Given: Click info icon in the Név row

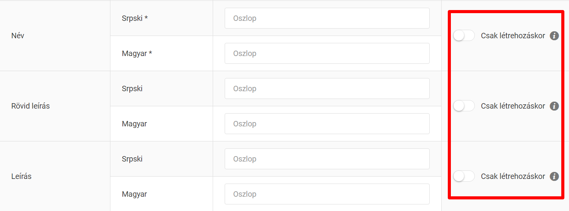Looking at the screenshot, I should click(554, 36).
